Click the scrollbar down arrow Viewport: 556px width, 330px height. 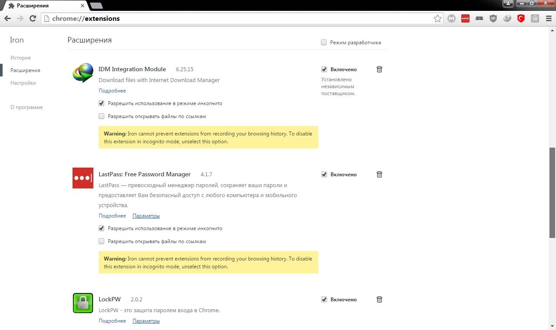pos(552,327)
